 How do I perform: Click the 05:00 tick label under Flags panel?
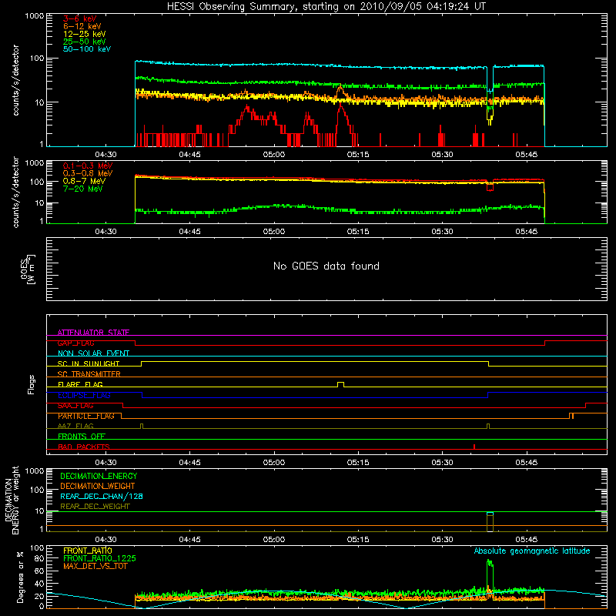click(274, 463)
